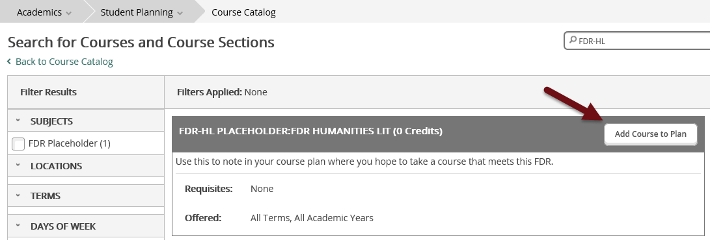This screenshot has height=240, width=710.
Task: Open the Student Planning dropdown arrow
Action: [x=180, y=13]
